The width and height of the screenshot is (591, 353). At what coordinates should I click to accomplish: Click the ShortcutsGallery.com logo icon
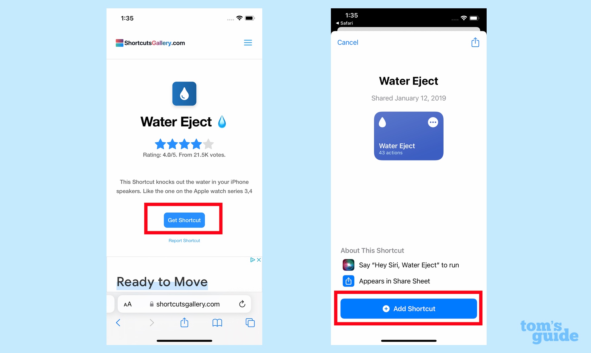119,43
